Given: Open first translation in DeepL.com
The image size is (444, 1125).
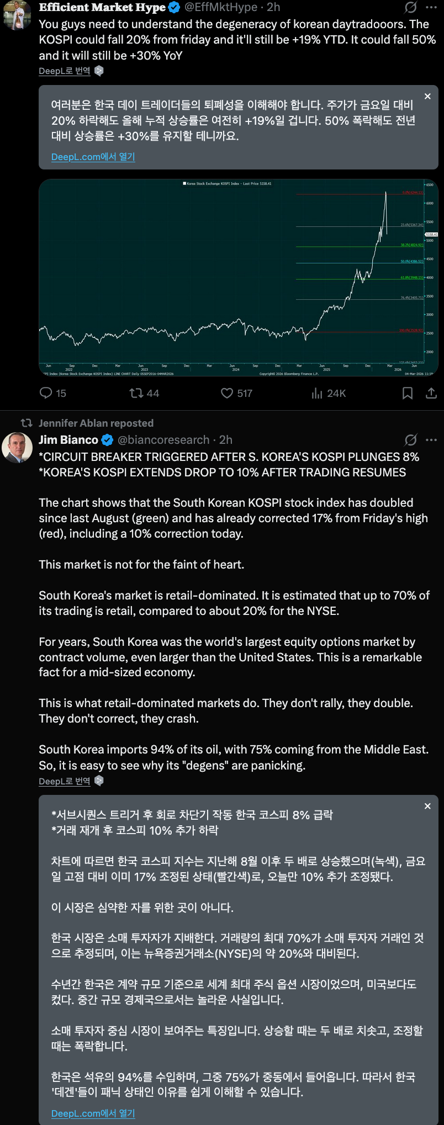Looking at the screenshot, I should coord(93,157).
